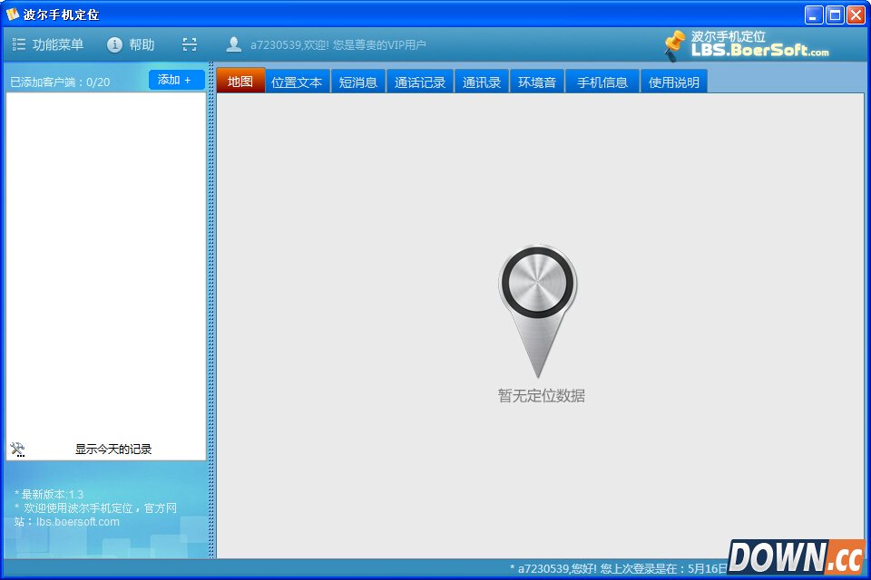Click the silver location pin graphic
Screen dimensions: 871x580
pos(537,308)
